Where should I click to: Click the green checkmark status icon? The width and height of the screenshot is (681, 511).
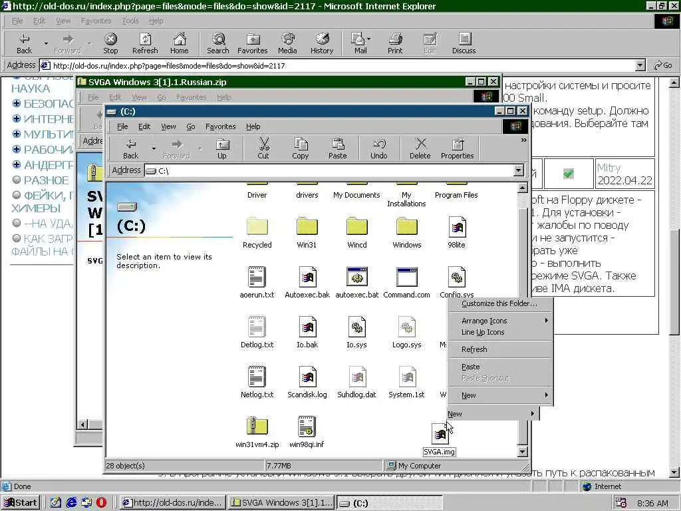click(568, 174)
